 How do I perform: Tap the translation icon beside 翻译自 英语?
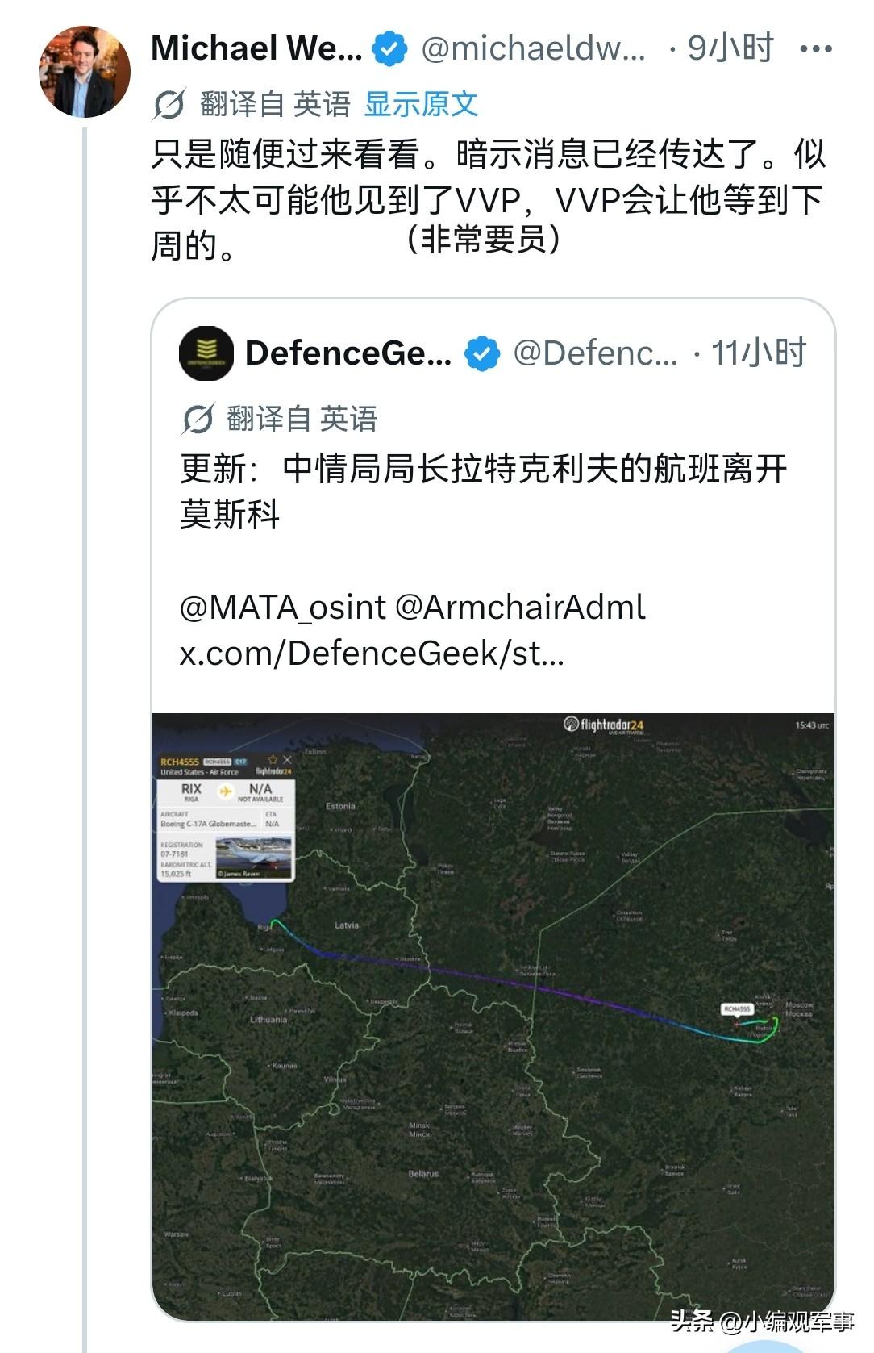pyautogui.click(x=169, y=104)
